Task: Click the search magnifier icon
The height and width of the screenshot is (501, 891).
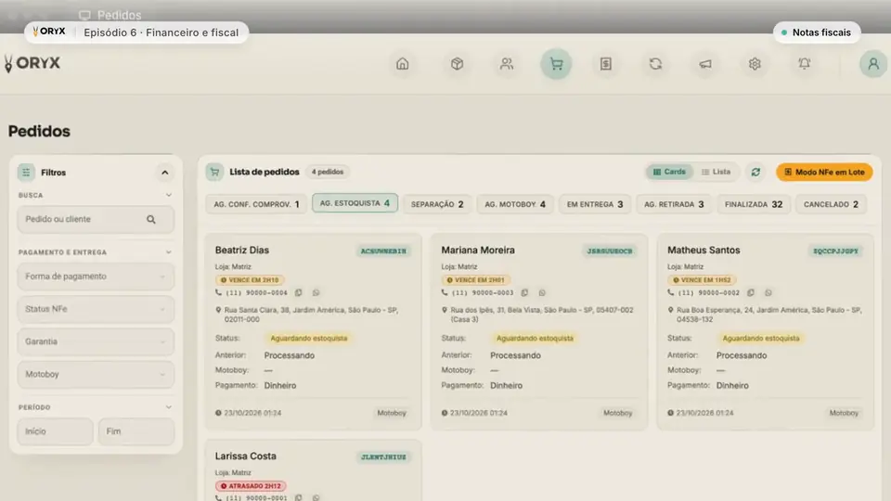Action: pos(151,219)
